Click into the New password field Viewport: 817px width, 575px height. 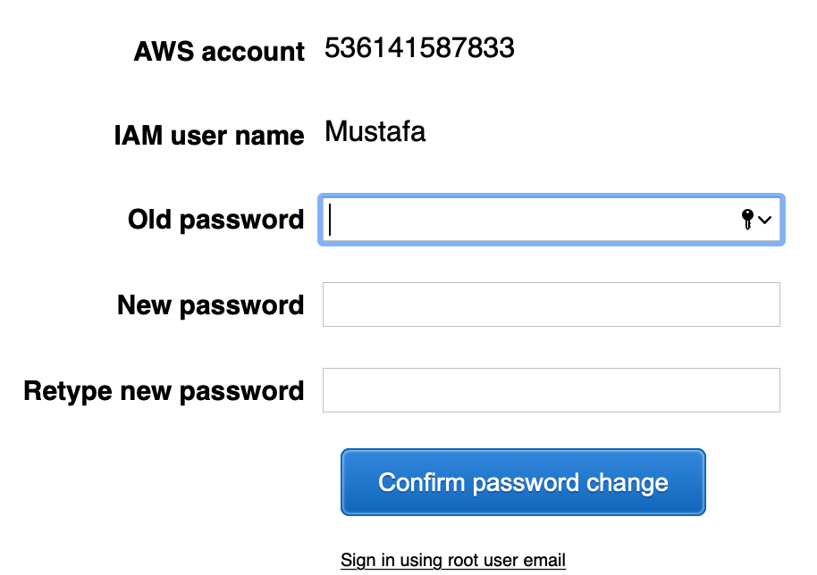click(x=551, y=304)
